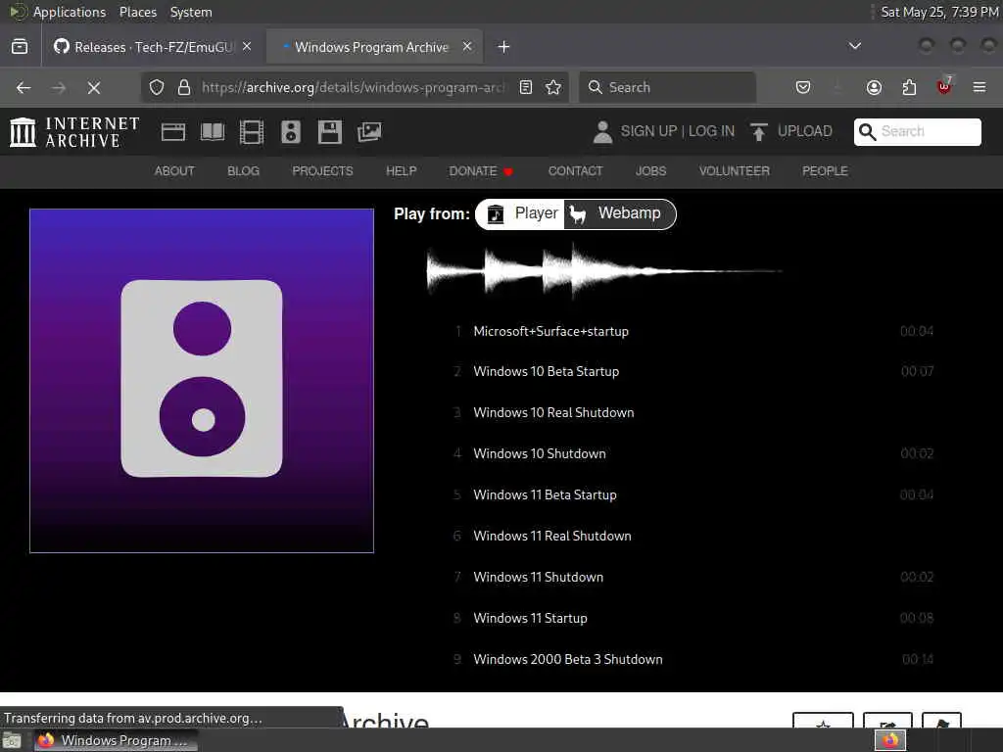1003x752 pixels.
Task: Save page to Pocket
Action: 803,87
